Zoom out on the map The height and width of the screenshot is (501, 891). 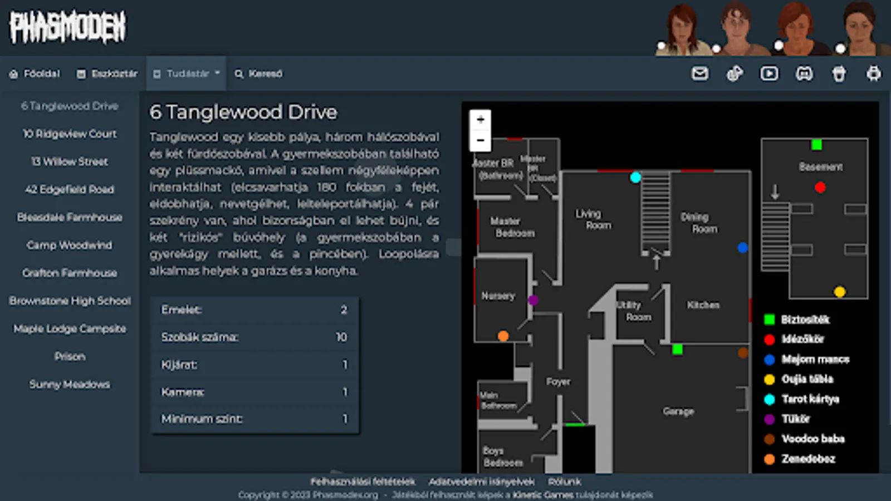(480, 140)
